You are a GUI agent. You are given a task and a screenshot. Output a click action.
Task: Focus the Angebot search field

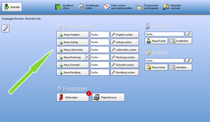(100, 35)
